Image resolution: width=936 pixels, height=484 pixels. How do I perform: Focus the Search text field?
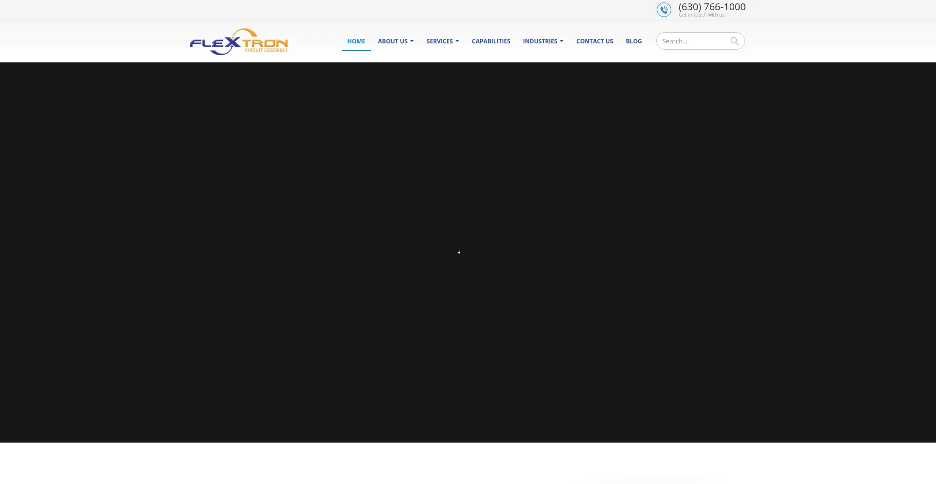tap(692, 41)
